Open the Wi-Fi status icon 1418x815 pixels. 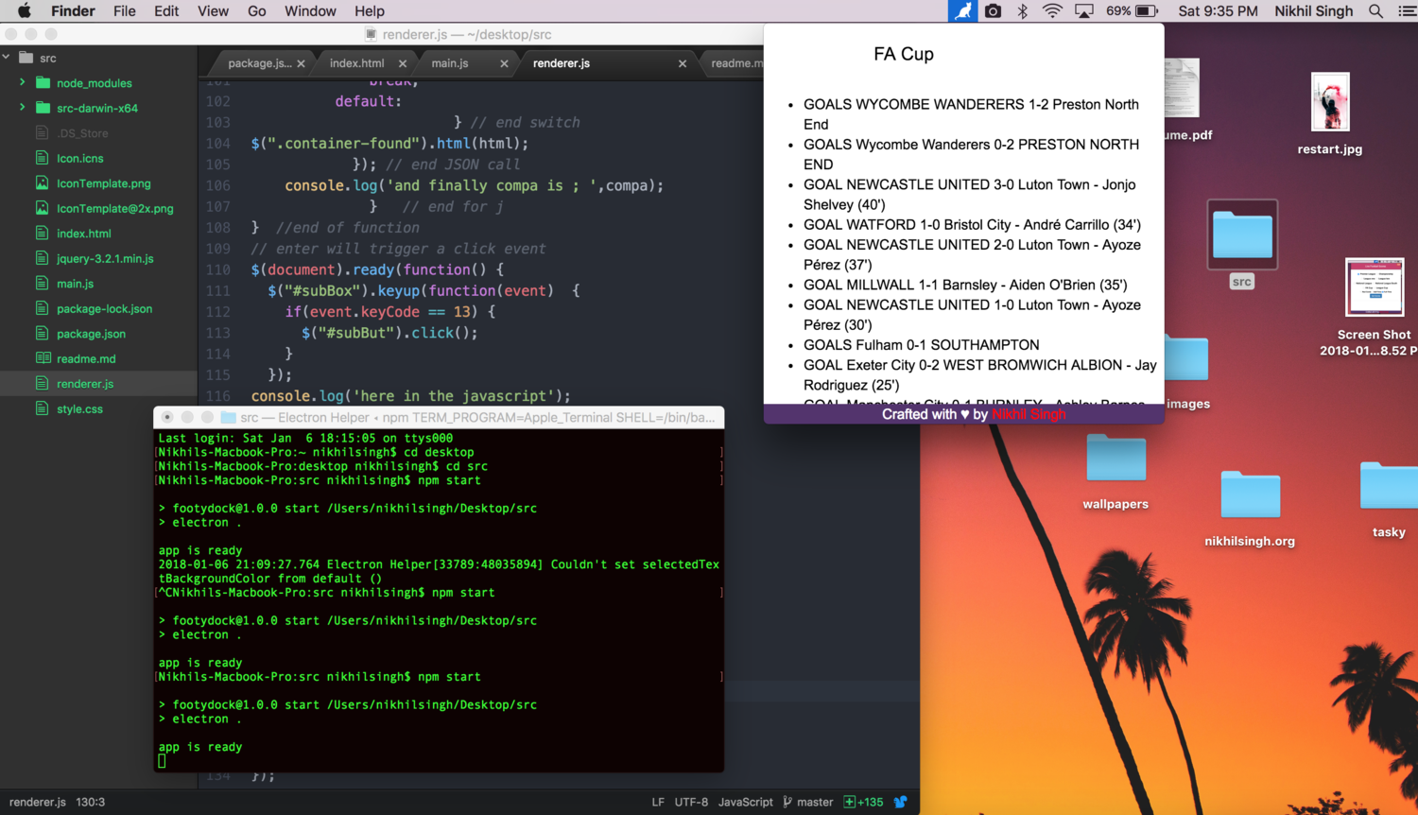point(1052,11)
